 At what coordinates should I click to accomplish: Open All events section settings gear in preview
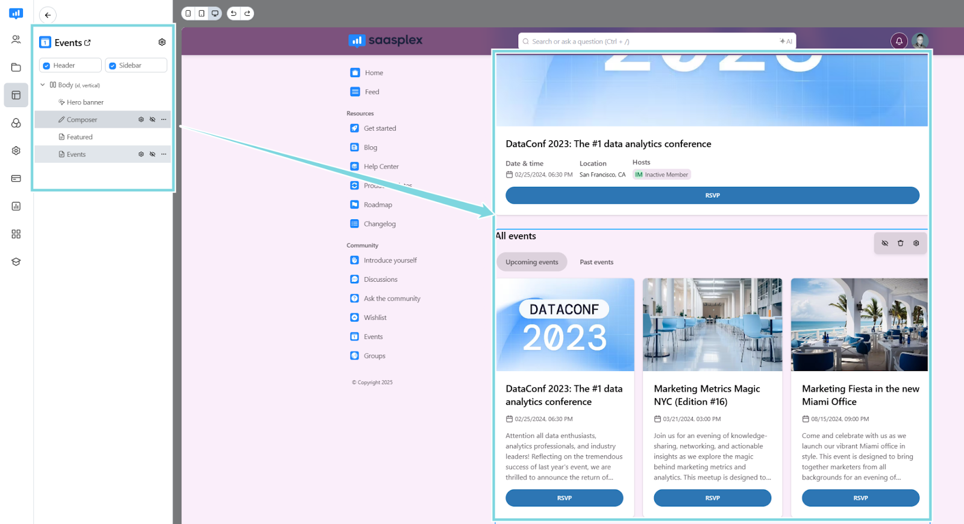pyautogui.click(x=916, y=243)
